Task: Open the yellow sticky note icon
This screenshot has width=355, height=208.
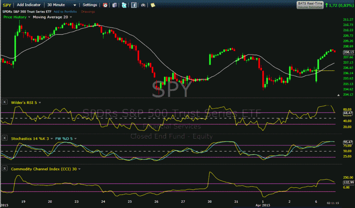Action: (x=153, y=5)
